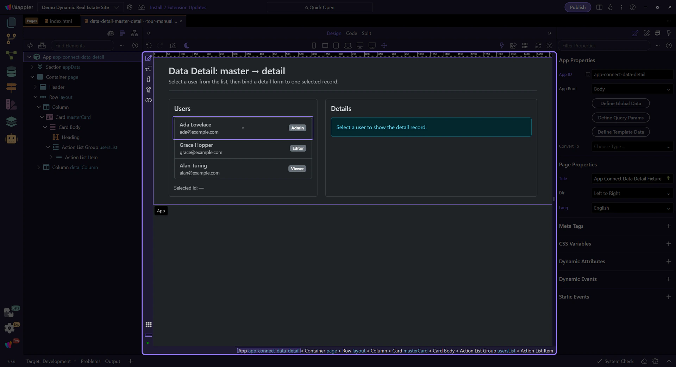
Task: Click the refresh design view icon
Action: (538, 46)
